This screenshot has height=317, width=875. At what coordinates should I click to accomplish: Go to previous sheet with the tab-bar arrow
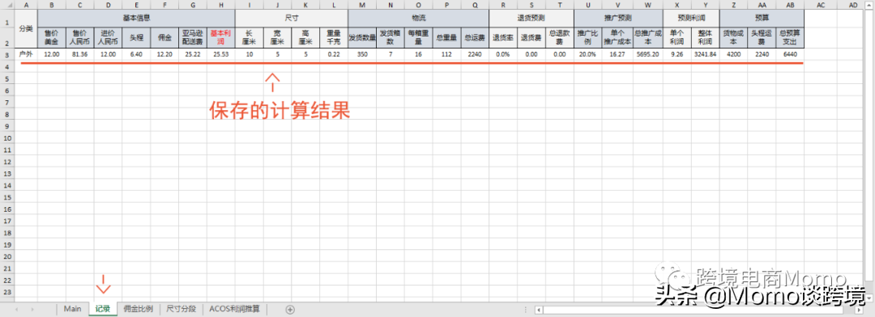(x=17, y=309)
